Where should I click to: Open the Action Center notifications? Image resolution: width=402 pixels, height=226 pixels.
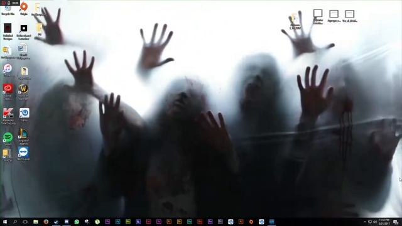396,222
